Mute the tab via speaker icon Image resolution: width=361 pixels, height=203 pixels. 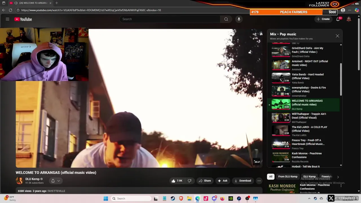(16, 3)
